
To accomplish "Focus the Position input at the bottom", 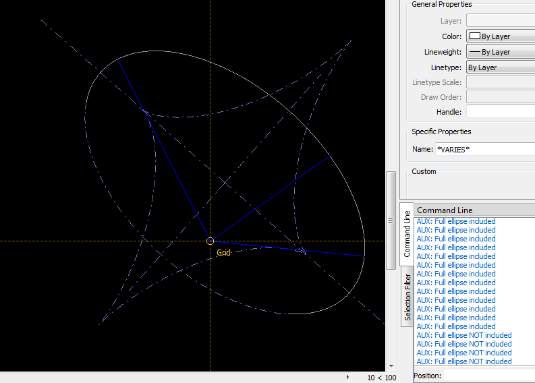I will (x=488, y=376).
